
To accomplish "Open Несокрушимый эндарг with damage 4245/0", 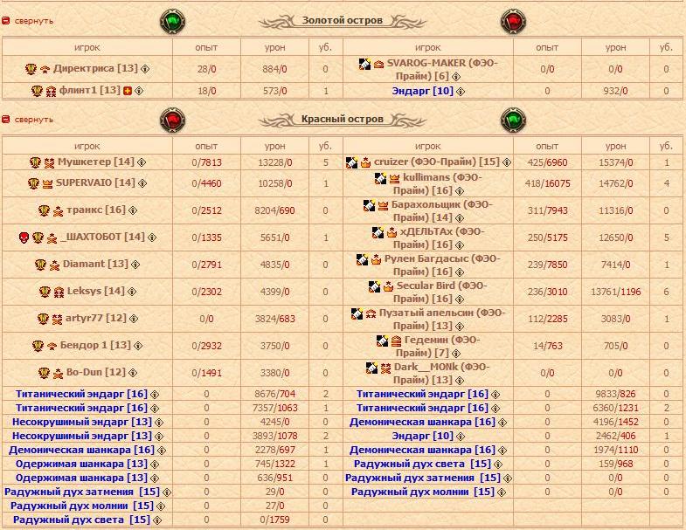I will (x=82, y=422).
